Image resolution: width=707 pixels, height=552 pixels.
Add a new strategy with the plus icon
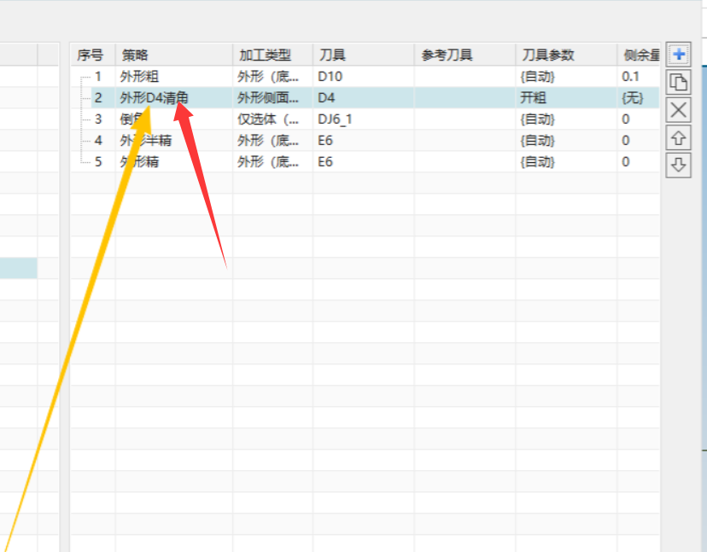point(679,55)
